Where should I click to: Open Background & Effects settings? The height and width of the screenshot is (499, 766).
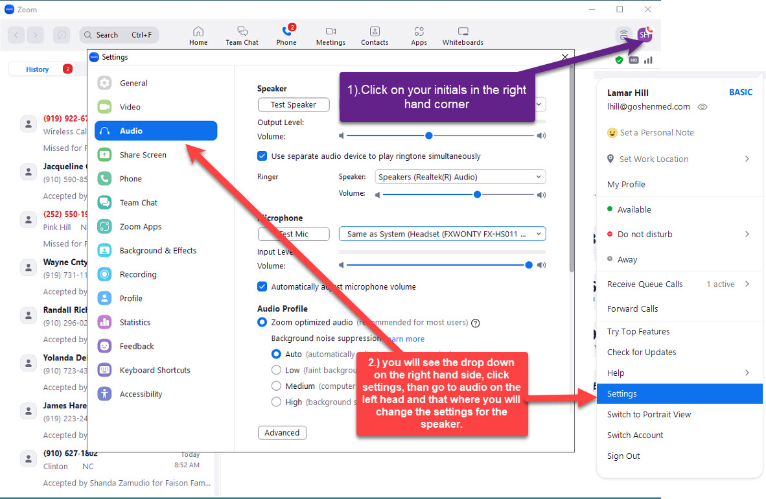pos(156,251)
